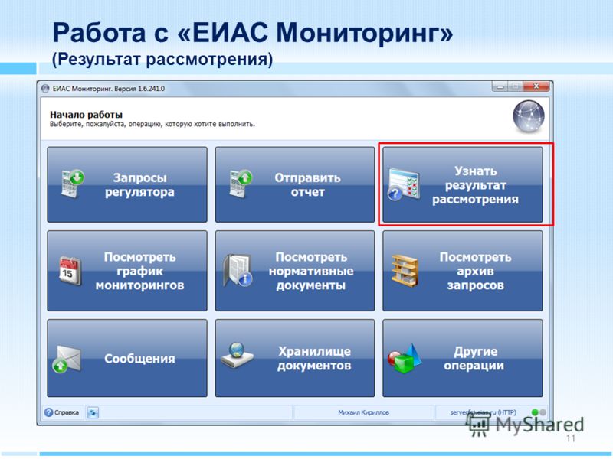Click the application icon in title bar
The height and width of the screenshot is (459, 613).
point(46,89)
